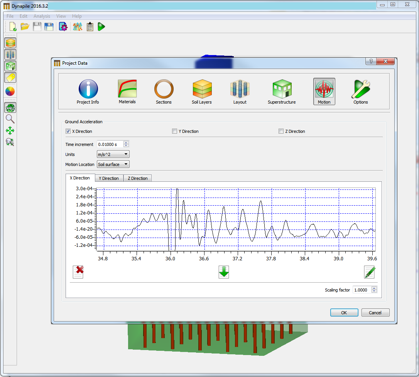Save the project with the grey floppy icon

37,27
